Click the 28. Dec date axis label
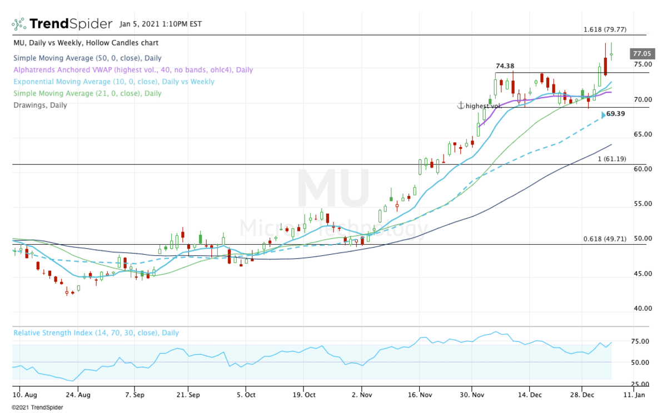The image size is (667, 413). tap(581, 395)
